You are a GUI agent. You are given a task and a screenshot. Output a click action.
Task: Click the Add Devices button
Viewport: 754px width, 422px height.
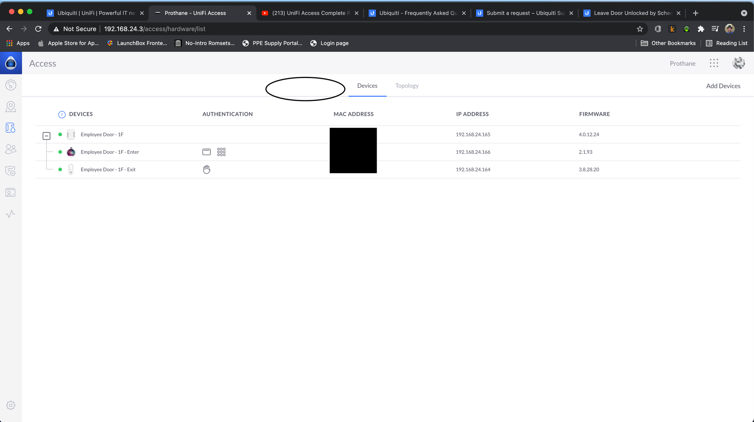click(x=723, y=86)
